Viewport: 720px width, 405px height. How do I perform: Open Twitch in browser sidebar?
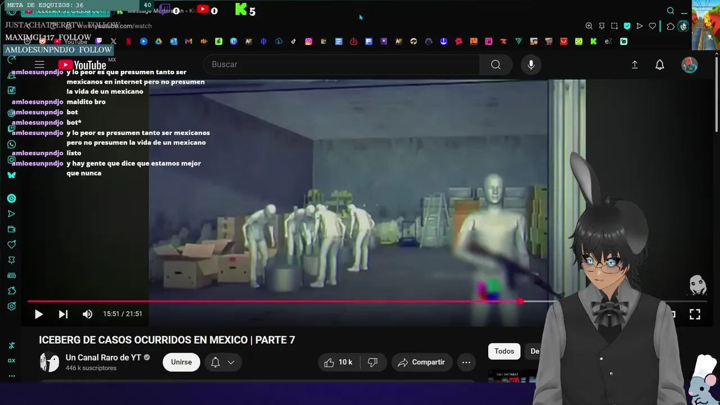[x=11, y=129]
